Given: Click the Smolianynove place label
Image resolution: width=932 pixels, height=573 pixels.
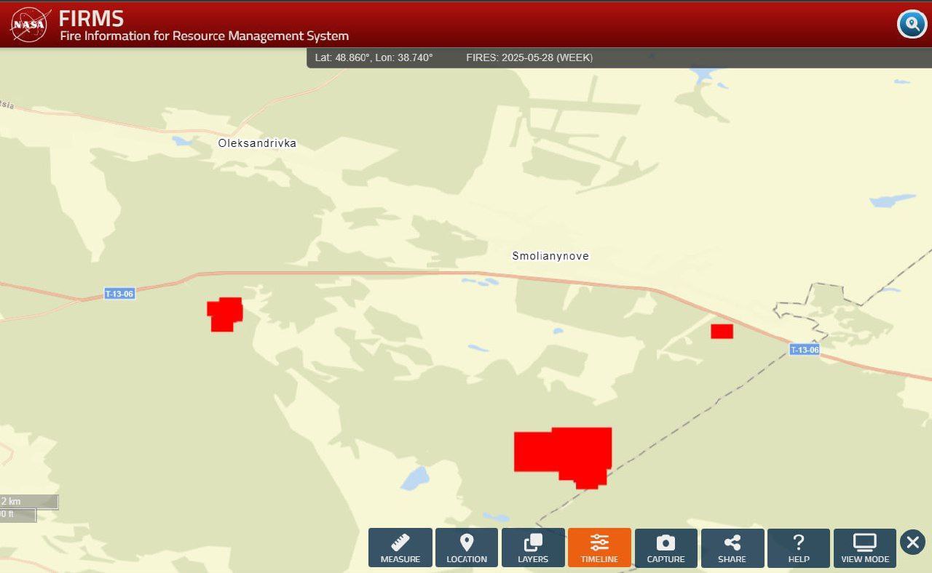Looking at the screenshot, I should [550, 256].
